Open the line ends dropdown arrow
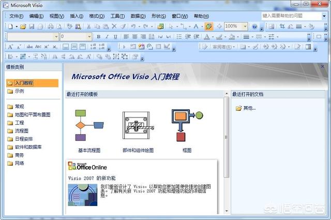This screenshot has height=220, width=331. click(x=277, y=37)
